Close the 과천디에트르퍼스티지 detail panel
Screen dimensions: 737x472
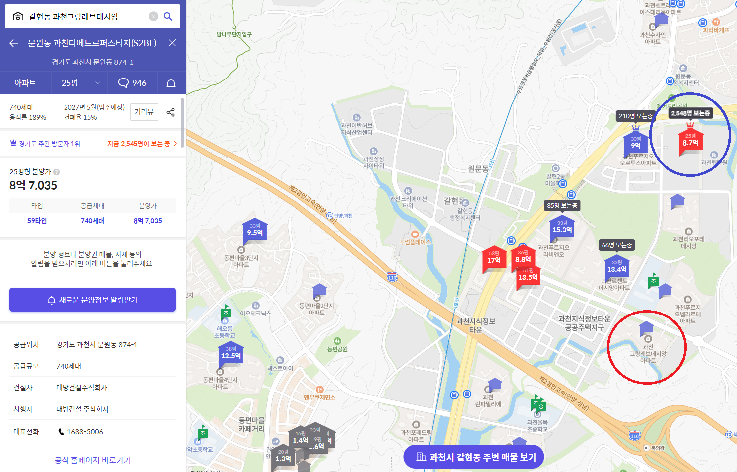(172, 43)
